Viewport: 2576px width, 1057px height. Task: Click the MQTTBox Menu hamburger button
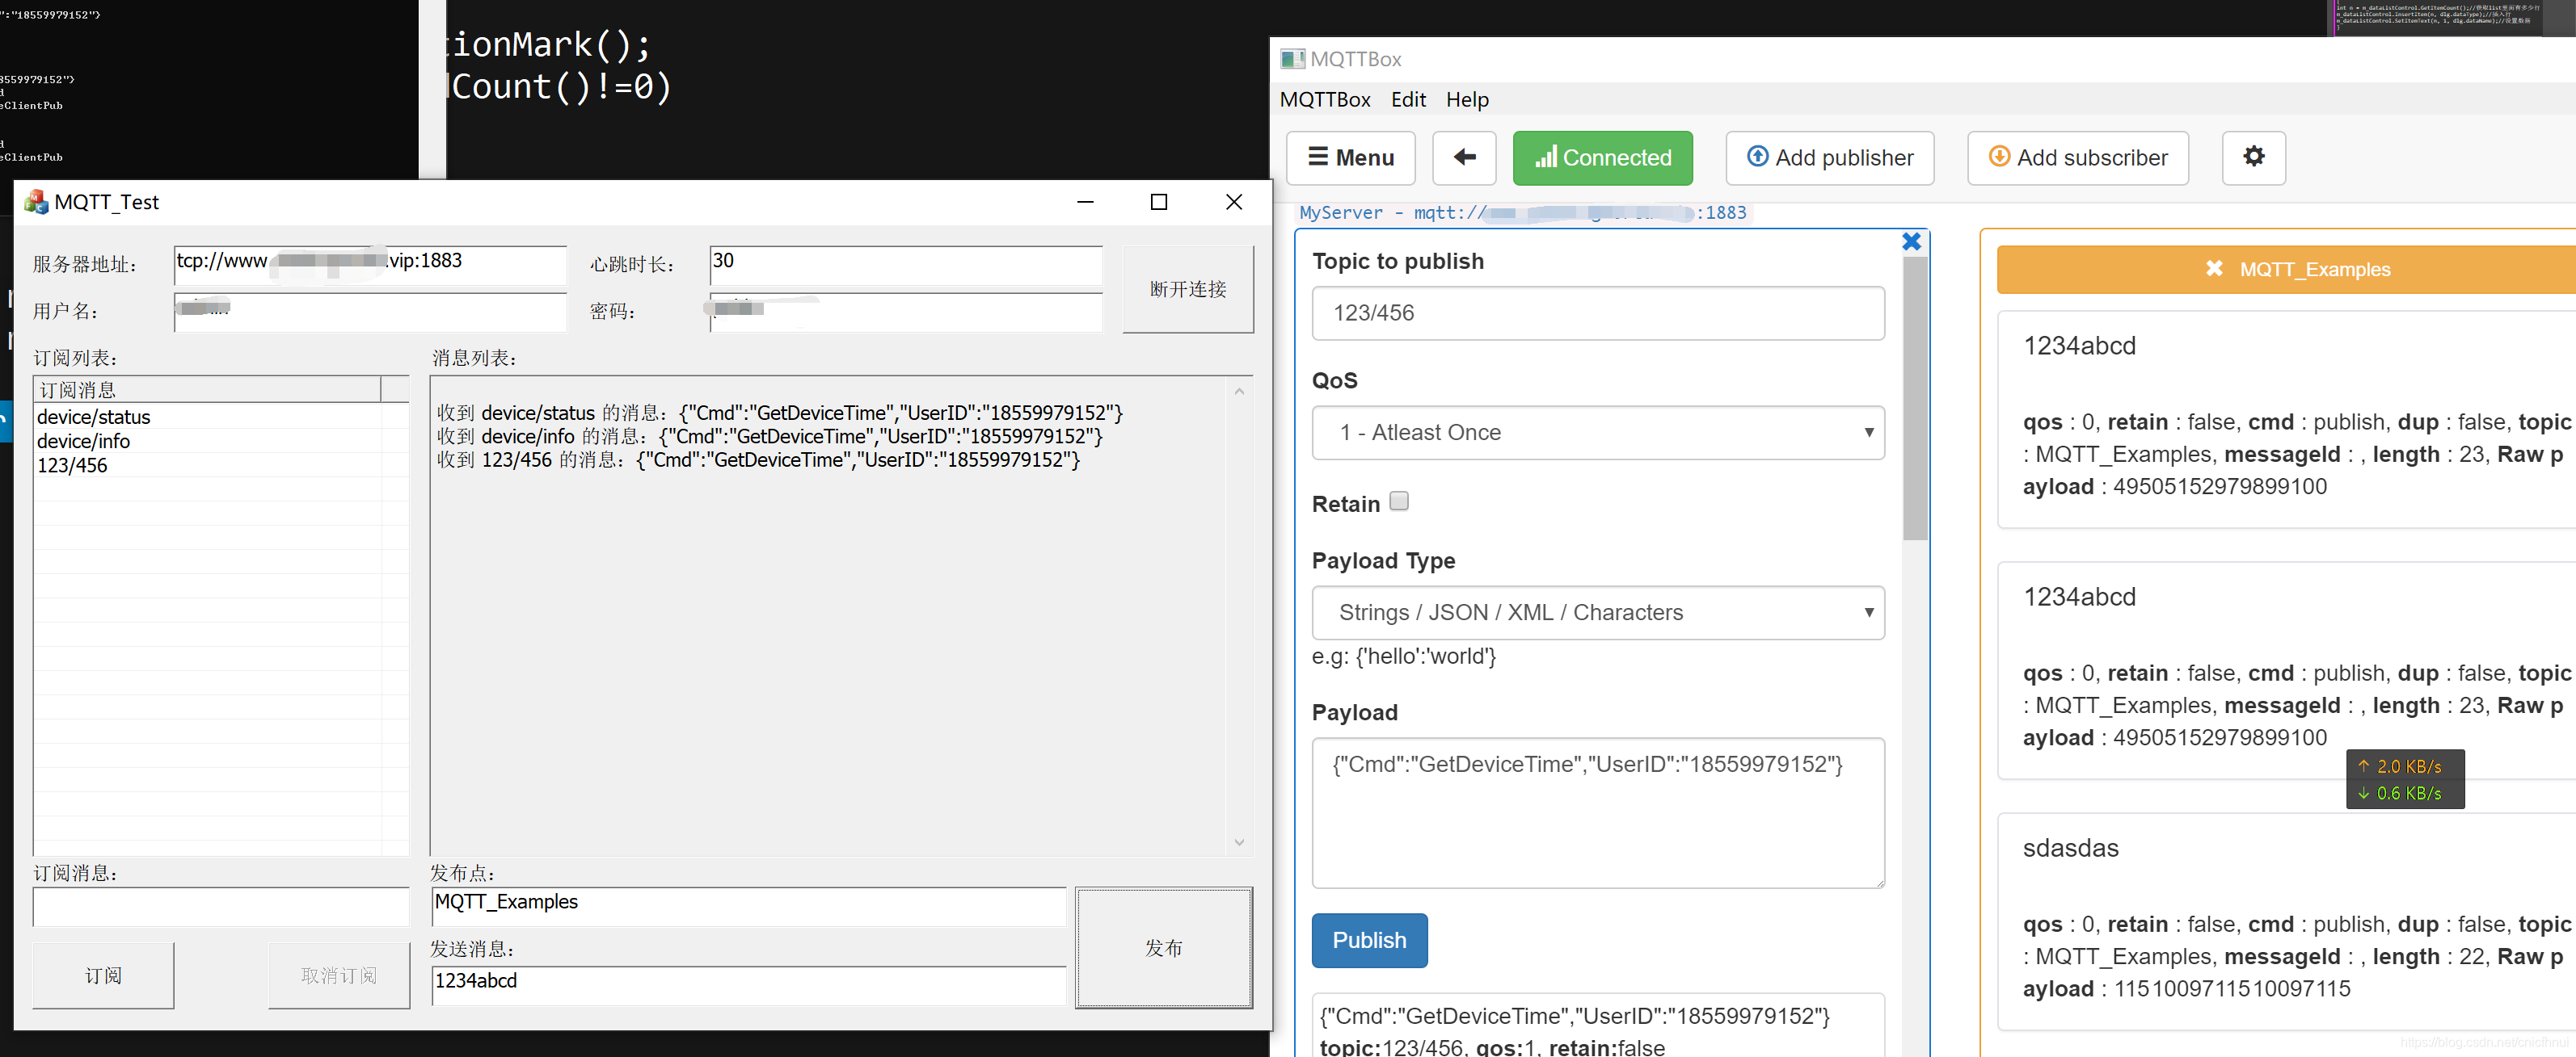(x=1349, y=157)
